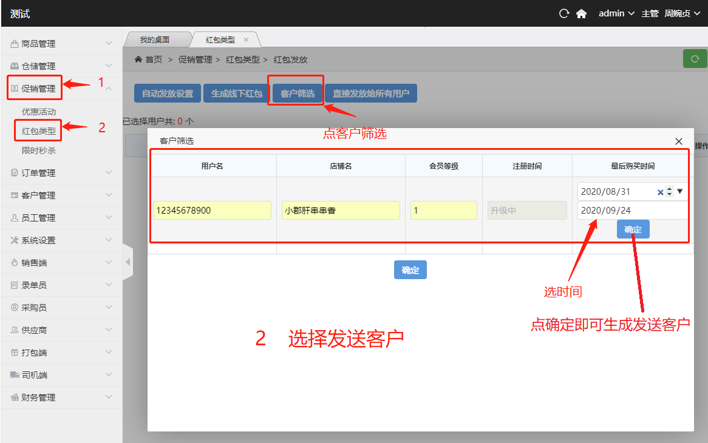Switch to the 我的桌面 tab

[x=155, y=39]
